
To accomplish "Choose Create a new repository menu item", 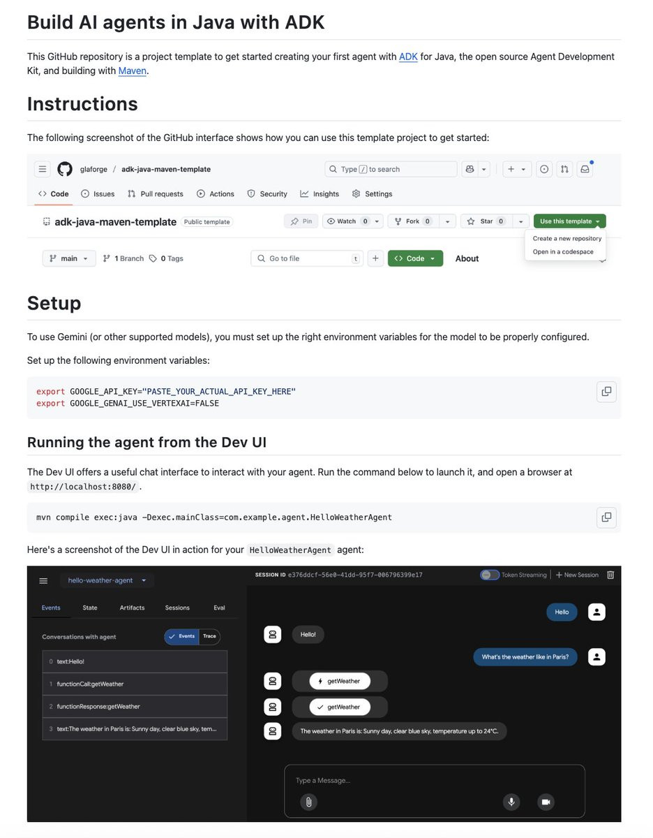I will [566, 238].
